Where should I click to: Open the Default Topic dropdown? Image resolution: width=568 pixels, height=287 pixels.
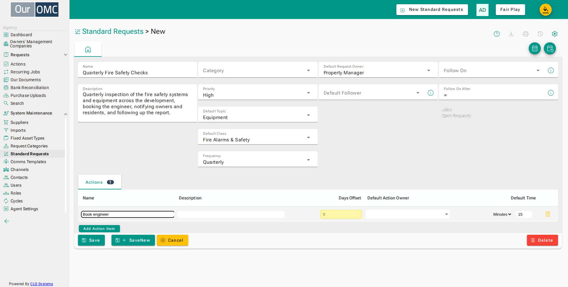click(x=258, y=115)
